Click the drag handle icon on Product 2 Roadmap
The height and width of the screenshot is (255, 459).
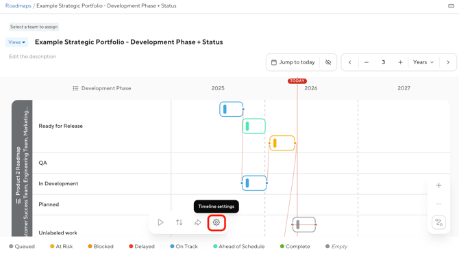(18, 201)
